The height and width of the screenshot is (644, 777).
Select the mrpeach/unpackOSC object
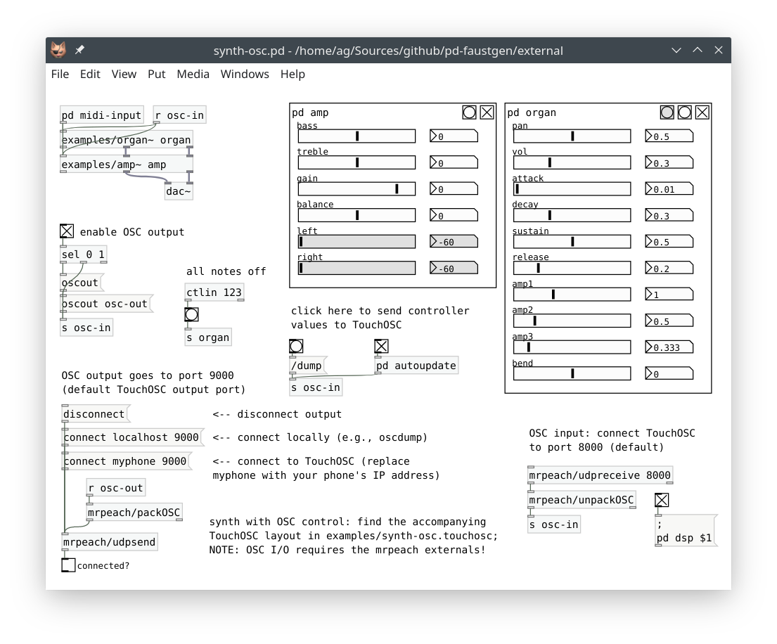tap(582, 500)
